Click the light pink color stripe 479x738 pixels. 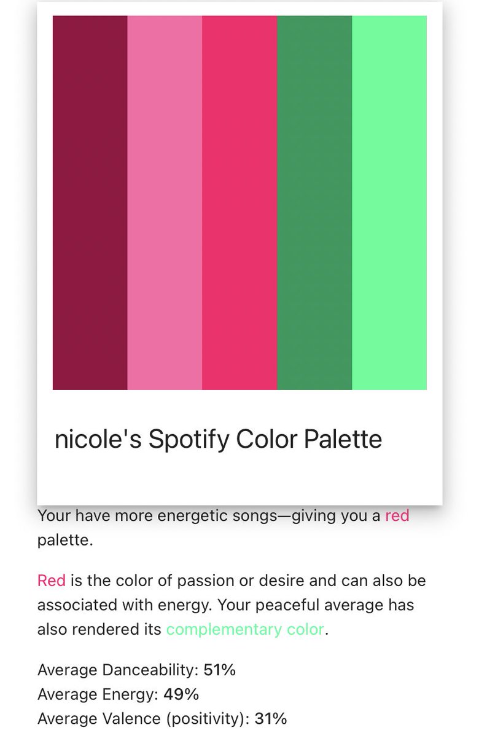[x=165, y=203]
